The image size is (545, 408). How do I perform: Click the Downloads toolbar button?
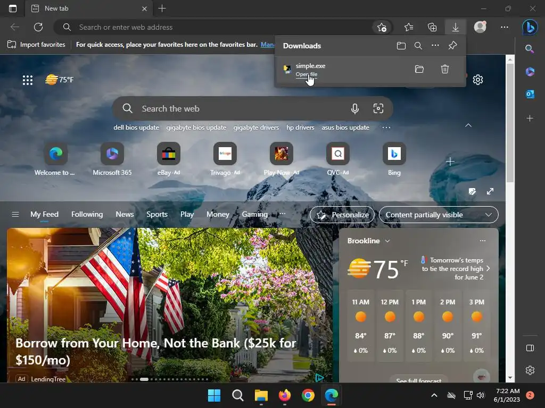[x=456, y=27]
